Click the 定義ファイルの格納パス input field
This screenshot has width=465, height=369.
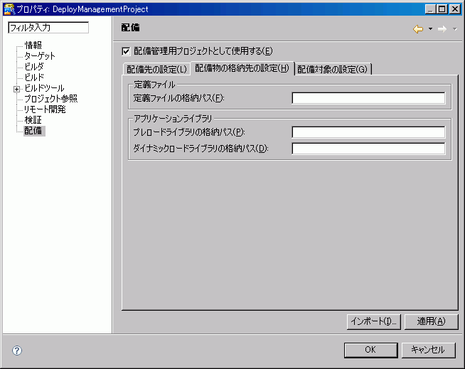click(x=368, y=98)
